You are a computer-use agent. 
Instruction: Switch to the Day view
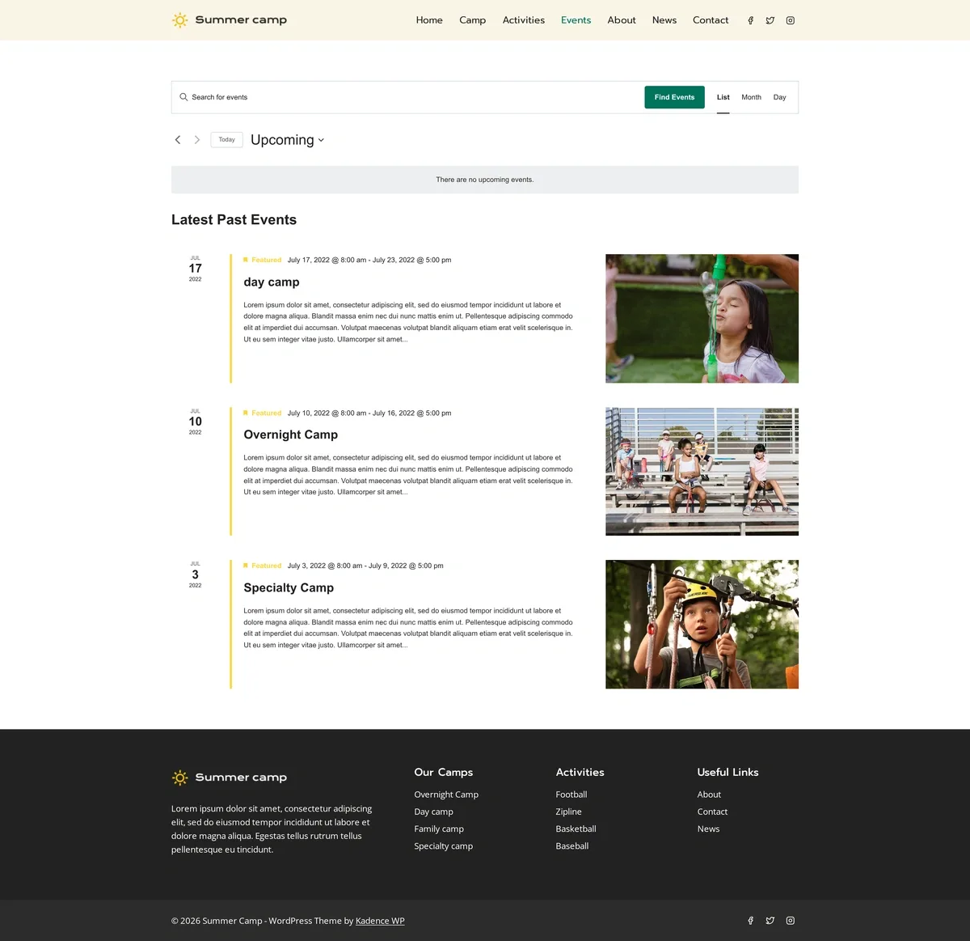[779, 97]
